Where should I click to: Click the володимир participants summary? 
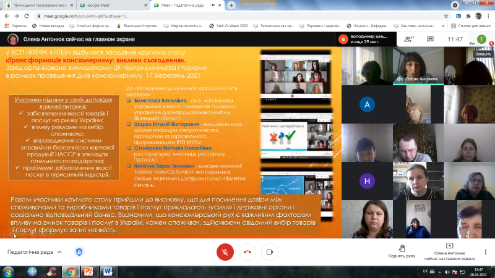click(x=366, y=39)
